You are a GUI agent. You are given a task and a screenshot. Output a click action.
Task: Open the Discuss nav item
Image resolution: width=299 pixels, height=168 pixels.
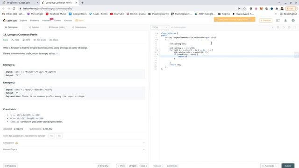(68, 21)
